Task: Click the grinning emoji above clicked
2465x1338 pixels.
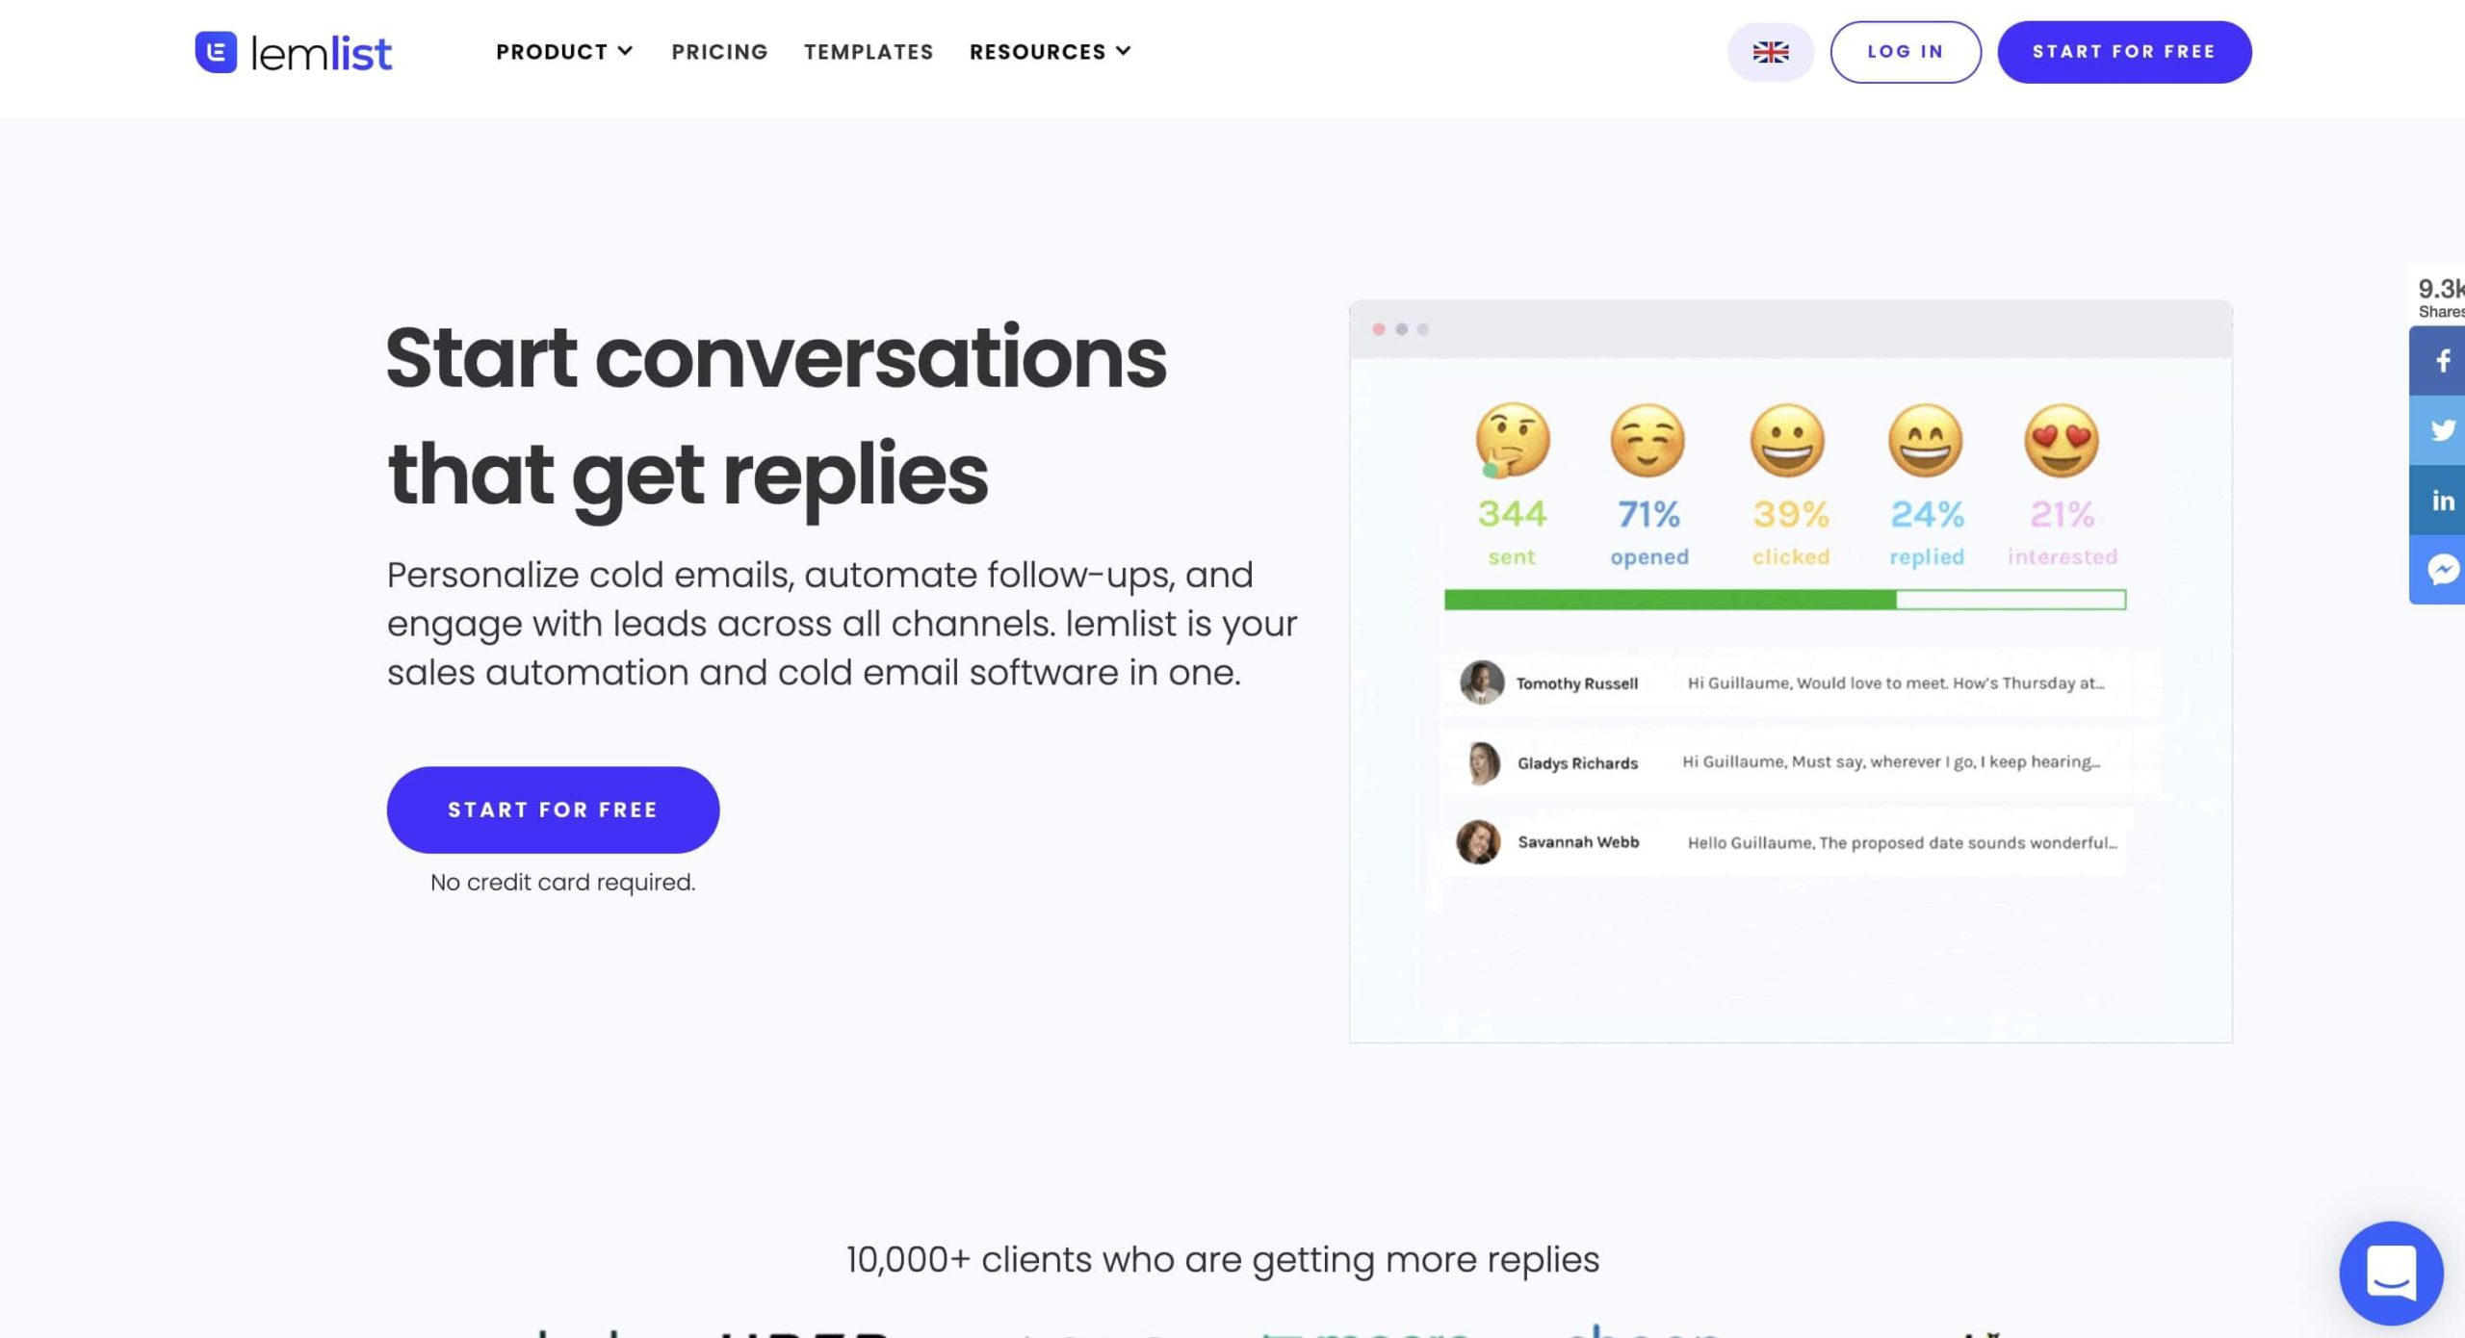Action: 1787,440
